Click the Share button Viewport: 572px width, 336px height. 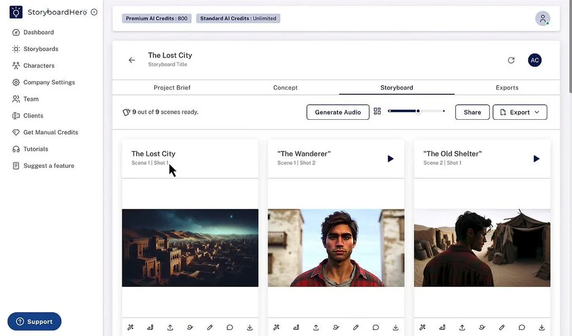pyautogui.click(x=472, y=112)
